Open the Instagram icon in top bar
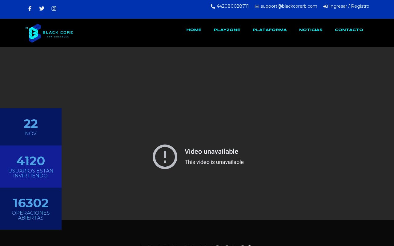The width and height of the screenshot is (394, 246). click(x=54, y=9)
